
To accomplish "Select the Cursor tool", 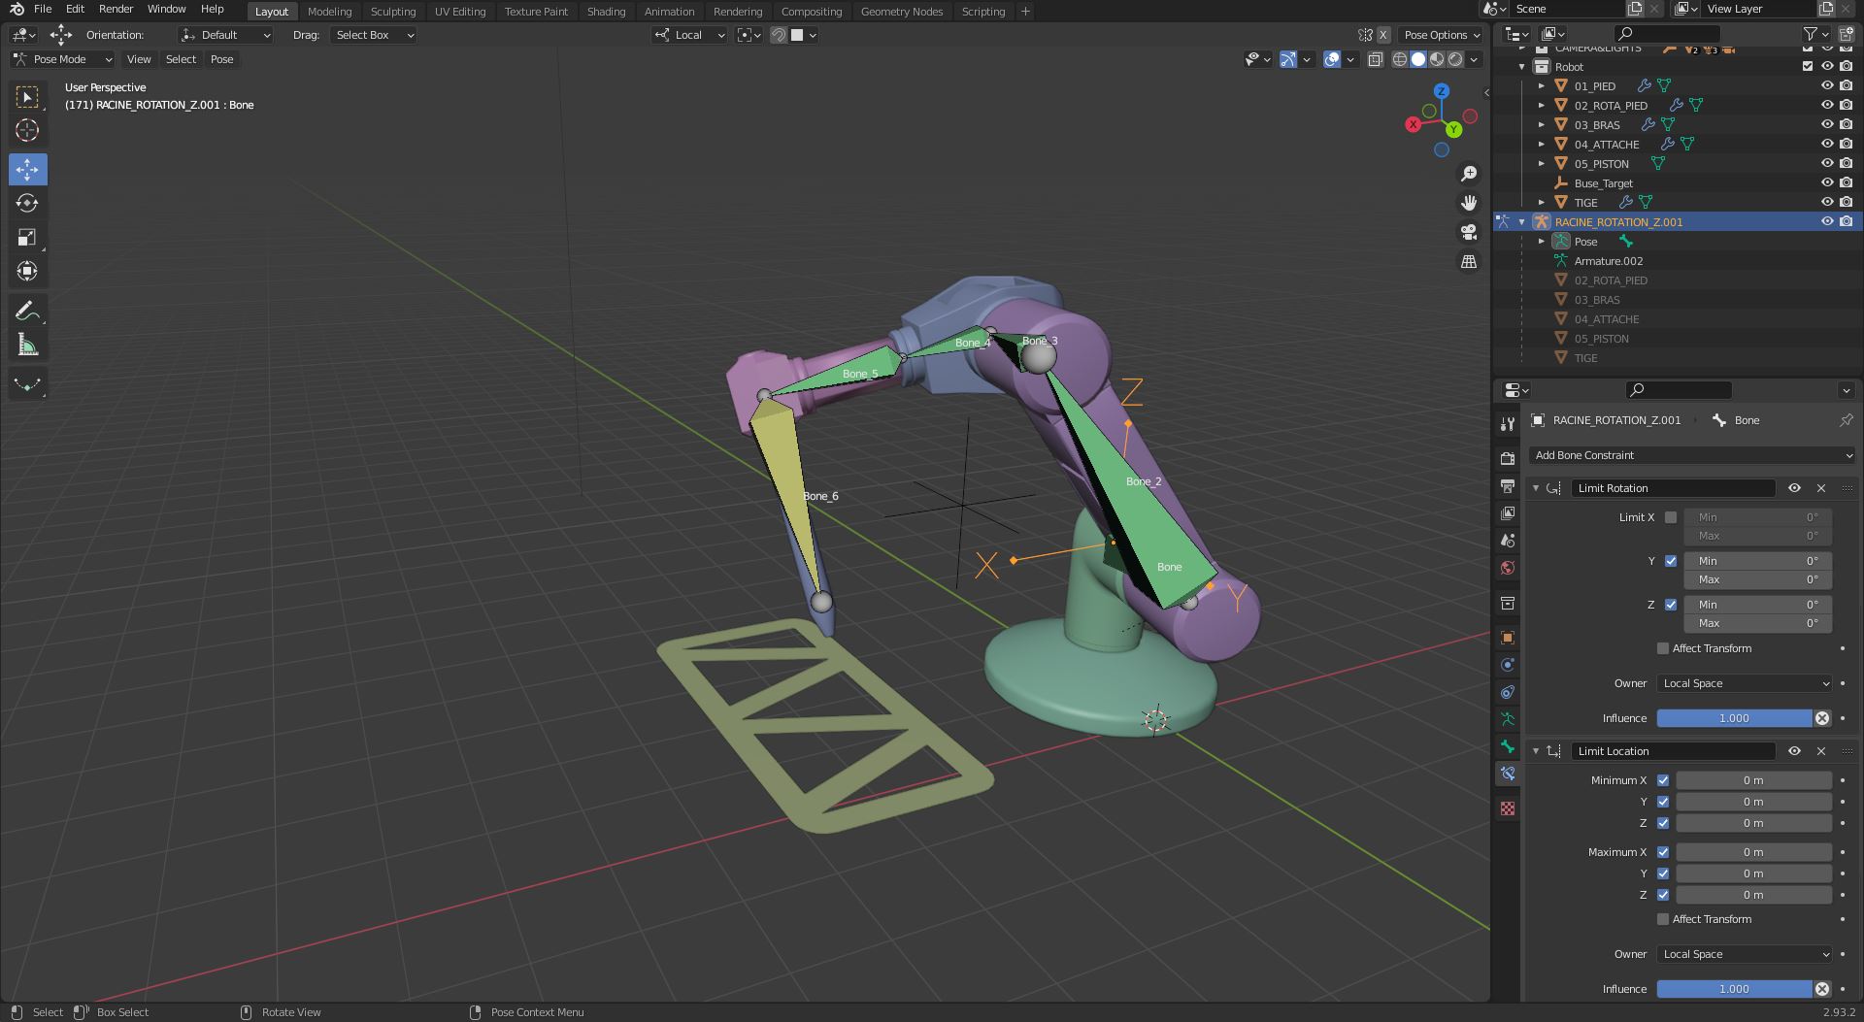I will 27,130.
